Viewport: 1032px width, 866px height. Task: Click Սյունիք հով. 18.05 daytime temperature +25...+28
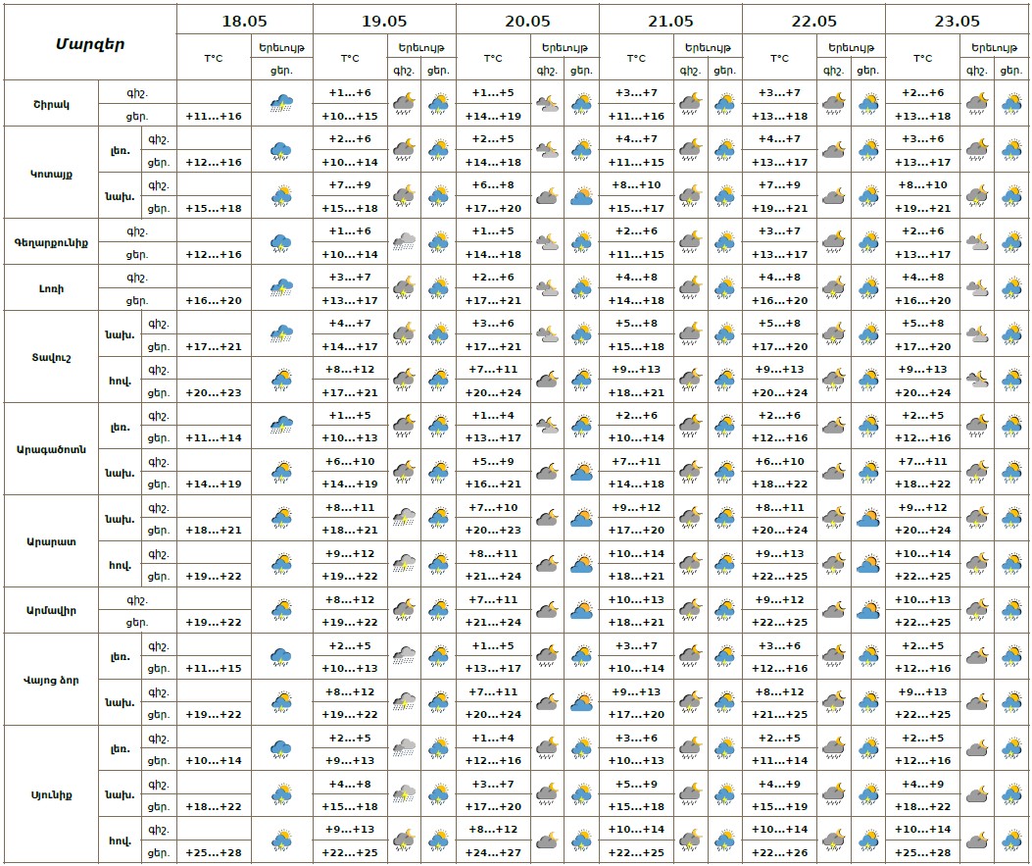[214, 852]
